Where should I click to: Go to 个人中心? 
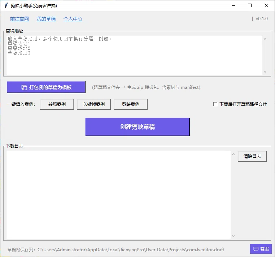pyautogui.click(x=73, y=19)
